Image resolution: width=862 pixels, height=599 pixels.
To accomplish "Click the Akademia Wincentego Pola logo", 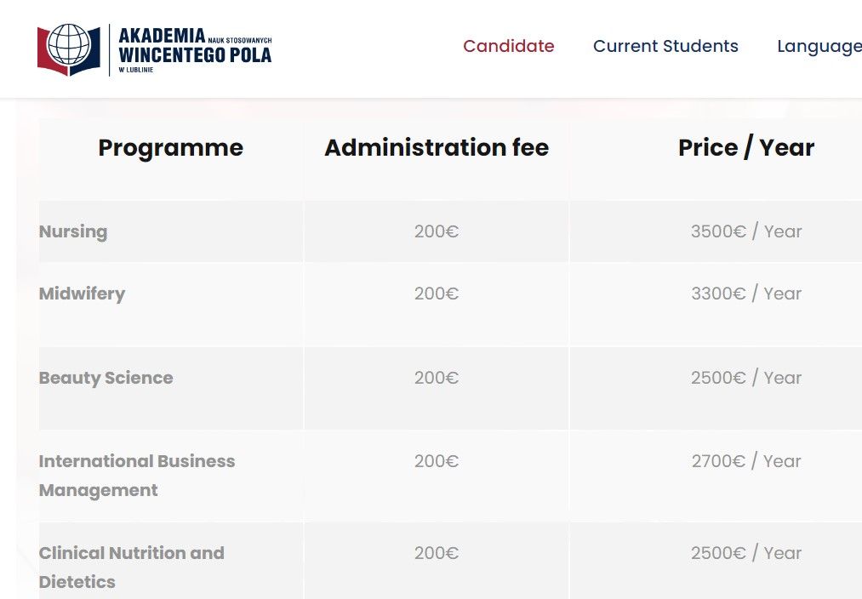I will tap(154, 49).
